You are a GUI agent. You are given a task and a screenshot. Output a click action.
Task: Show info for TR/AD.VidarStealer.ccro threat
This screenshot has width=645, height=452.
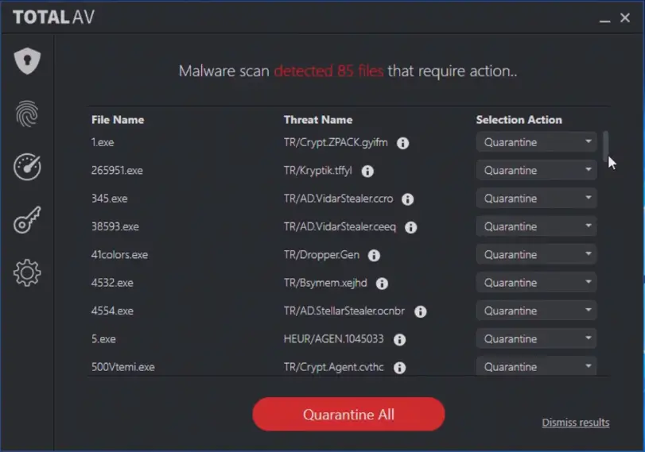click(408, 199)
